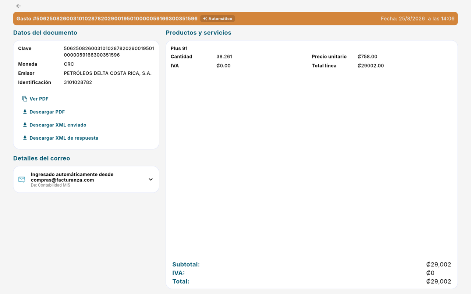Click the CRC currency value
The width and height of the screenshot is (471, 294).
(x=69, y=64)
